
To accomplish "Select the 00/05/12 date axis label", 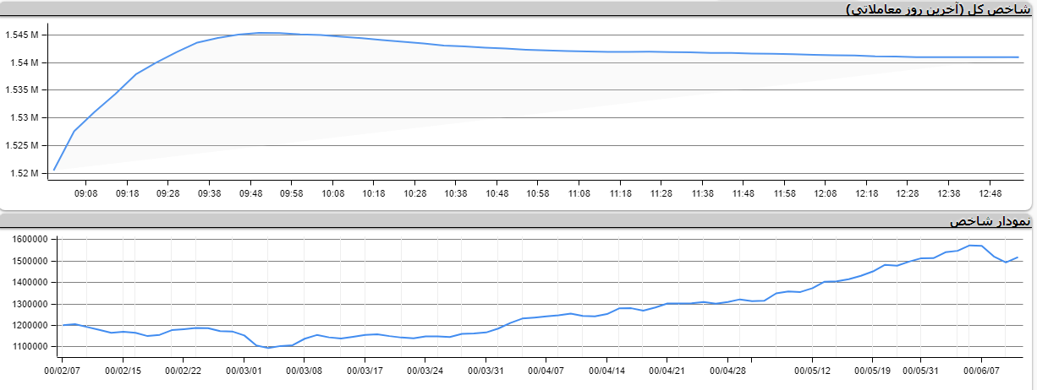I will [812, 370].
